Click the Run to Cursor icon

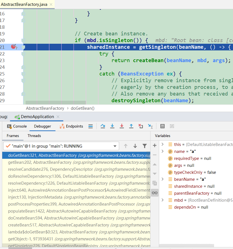click(150, 126)
